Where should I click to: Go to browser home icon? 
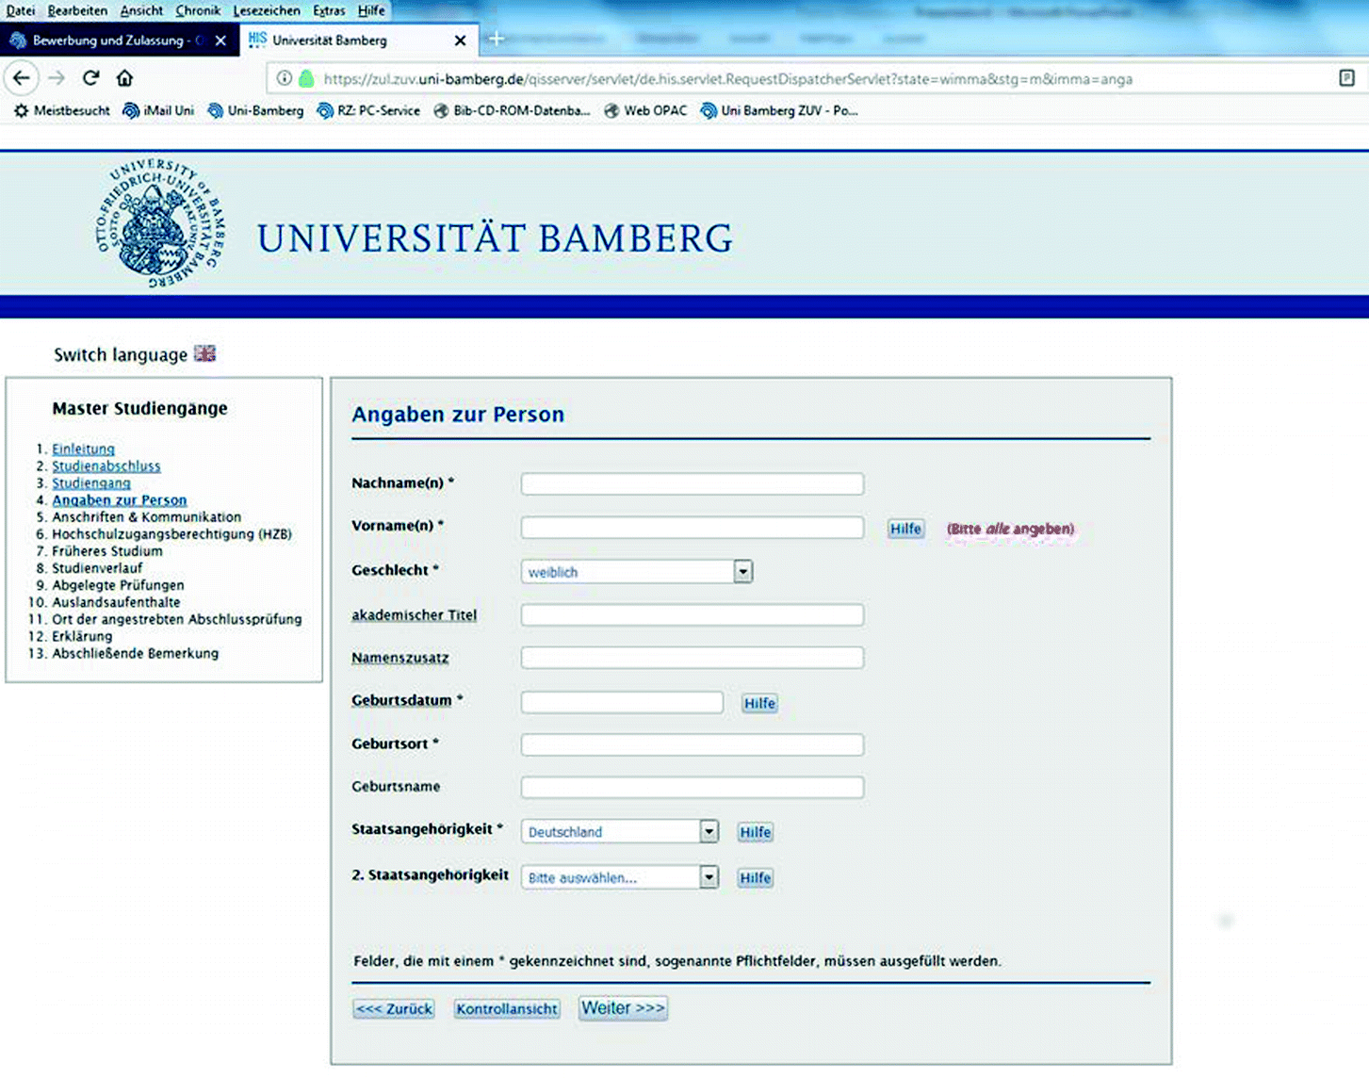124,78
